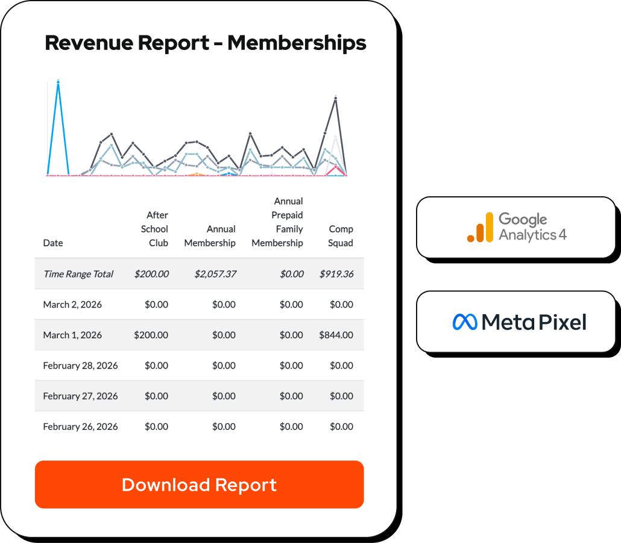Click March 1 After School Club $200.00 value
This screenshot has height=543, width=621.
[x=151, y=335]
